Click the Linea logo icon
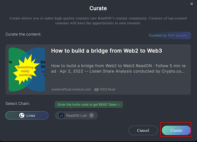Screen dimensions: 197x142 pos(22,115)
